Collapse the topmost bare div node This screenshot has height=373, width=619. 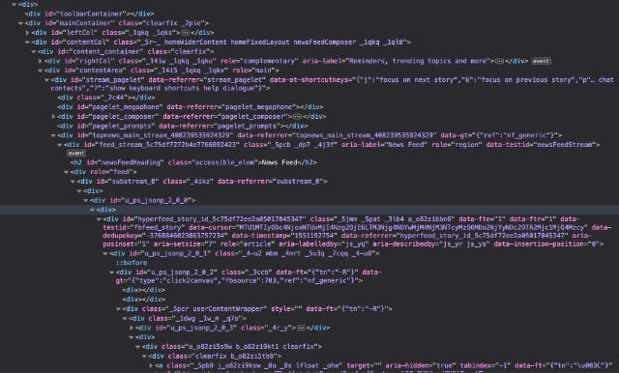point(15,4)
